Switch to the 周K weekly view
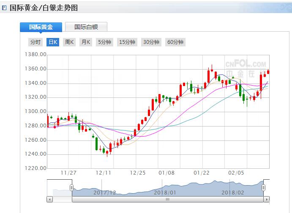The image size is (292, 213). click(69, 42)
